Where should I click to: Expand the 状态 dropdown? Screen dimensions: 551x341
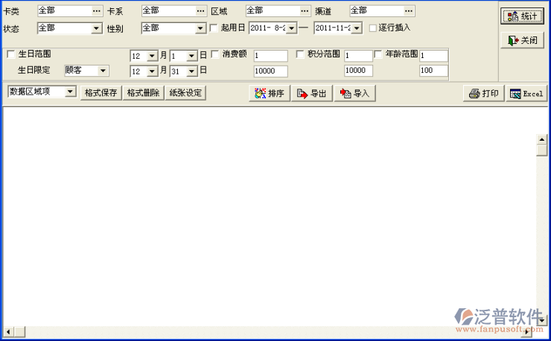click(x=96, y=28)
